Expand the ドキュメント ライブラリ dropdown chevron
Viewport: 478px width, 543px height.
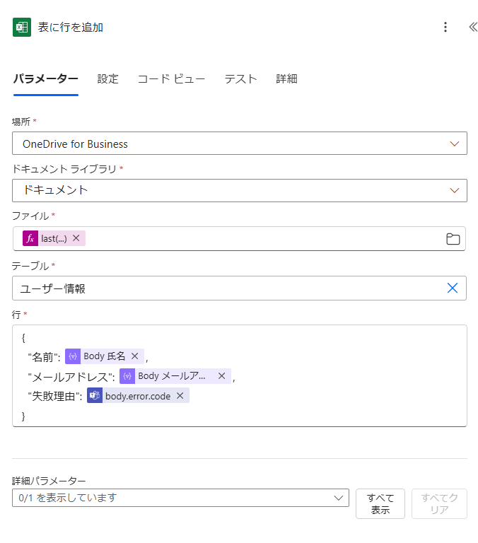tap(455, 190)
